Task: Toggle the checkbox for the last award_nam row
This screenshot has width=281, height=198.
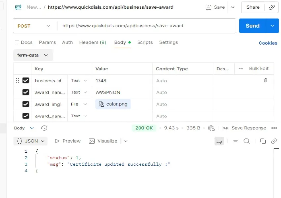Action: (26, 116)
